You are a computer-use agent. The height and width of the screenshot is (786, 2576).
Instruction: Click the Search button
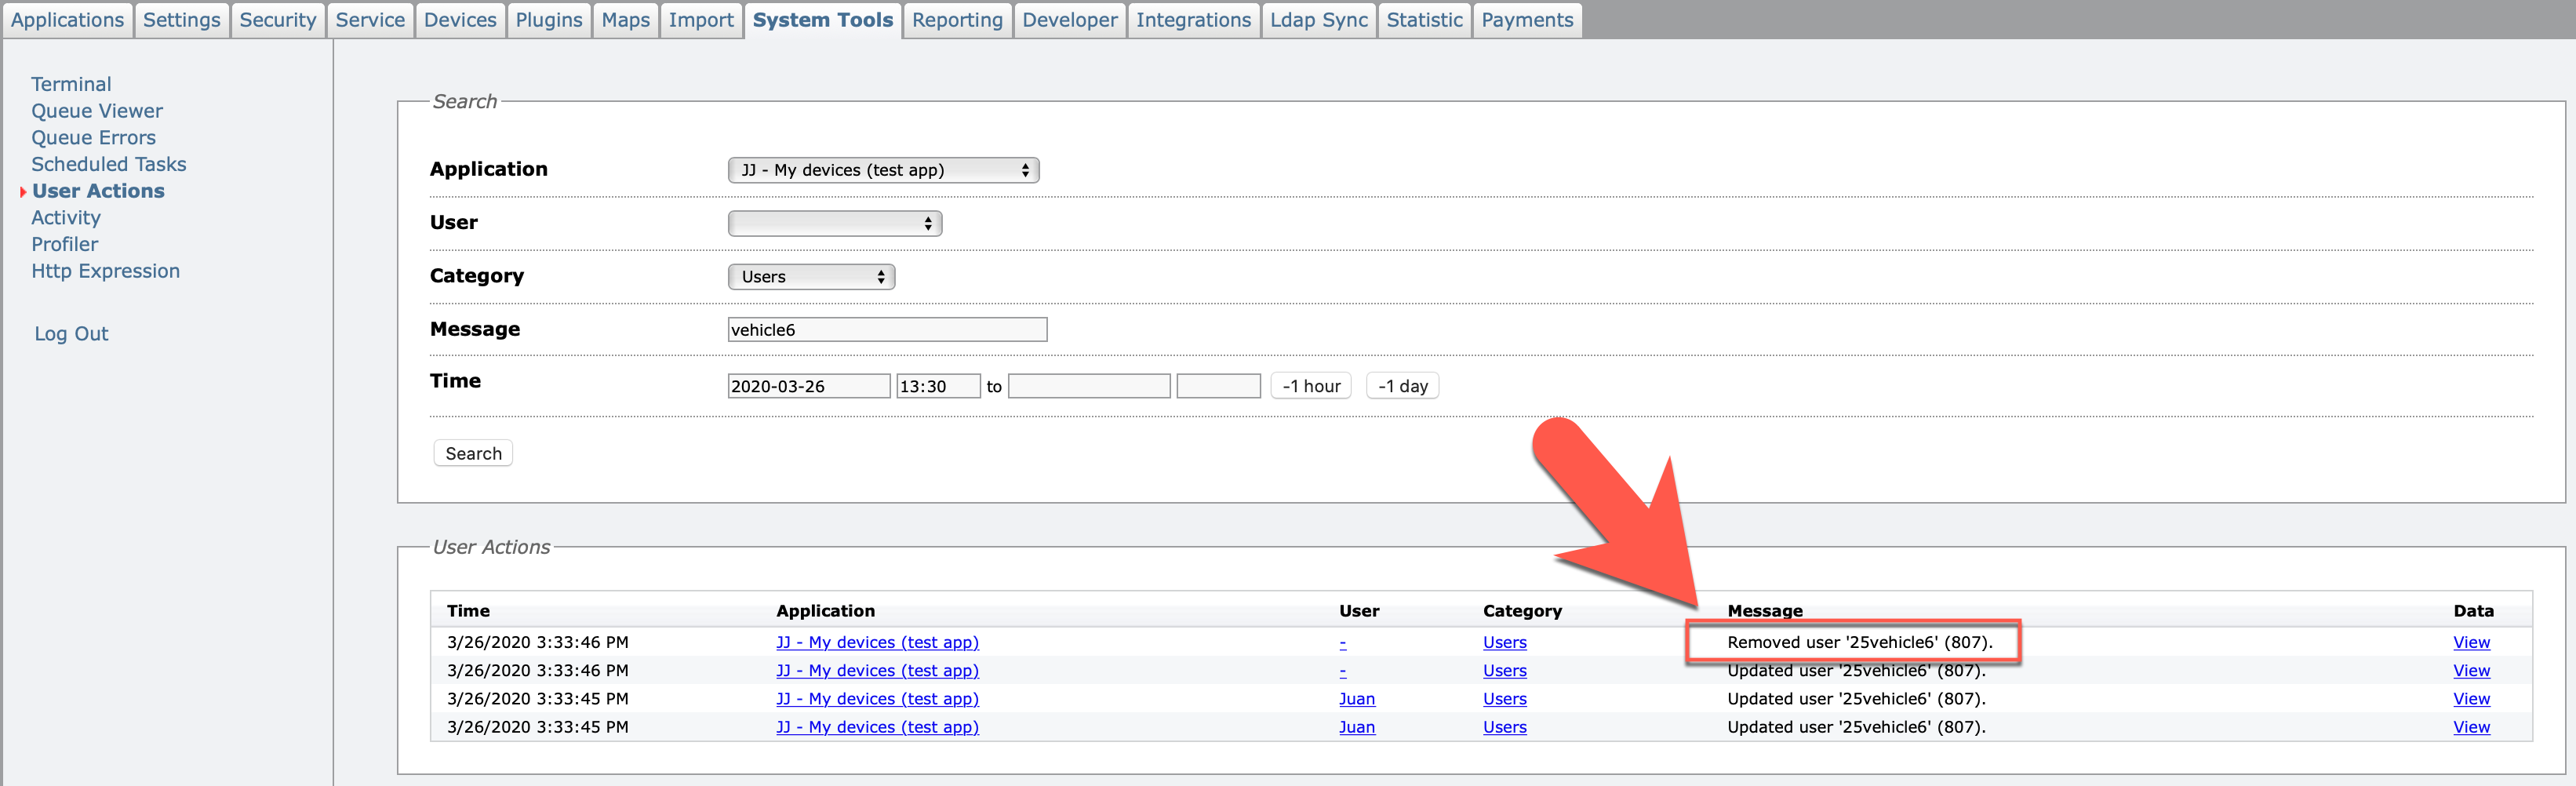(473, 453)
